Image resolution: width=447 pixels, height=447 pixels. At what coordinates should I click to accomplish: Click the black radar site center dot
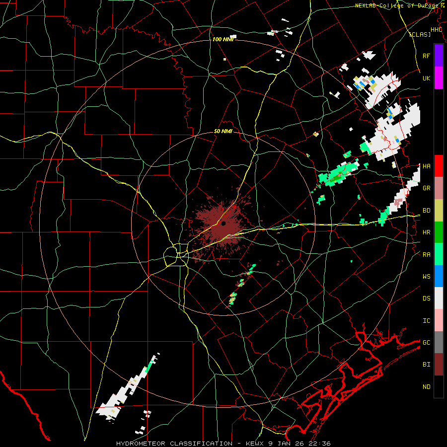(223, 223)
